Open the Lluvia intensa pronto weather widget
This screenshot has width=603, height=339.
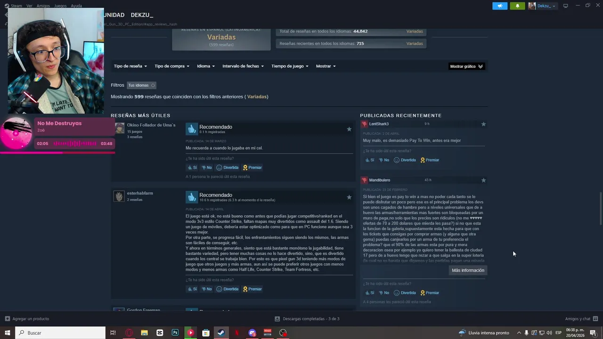click(484, 333)
